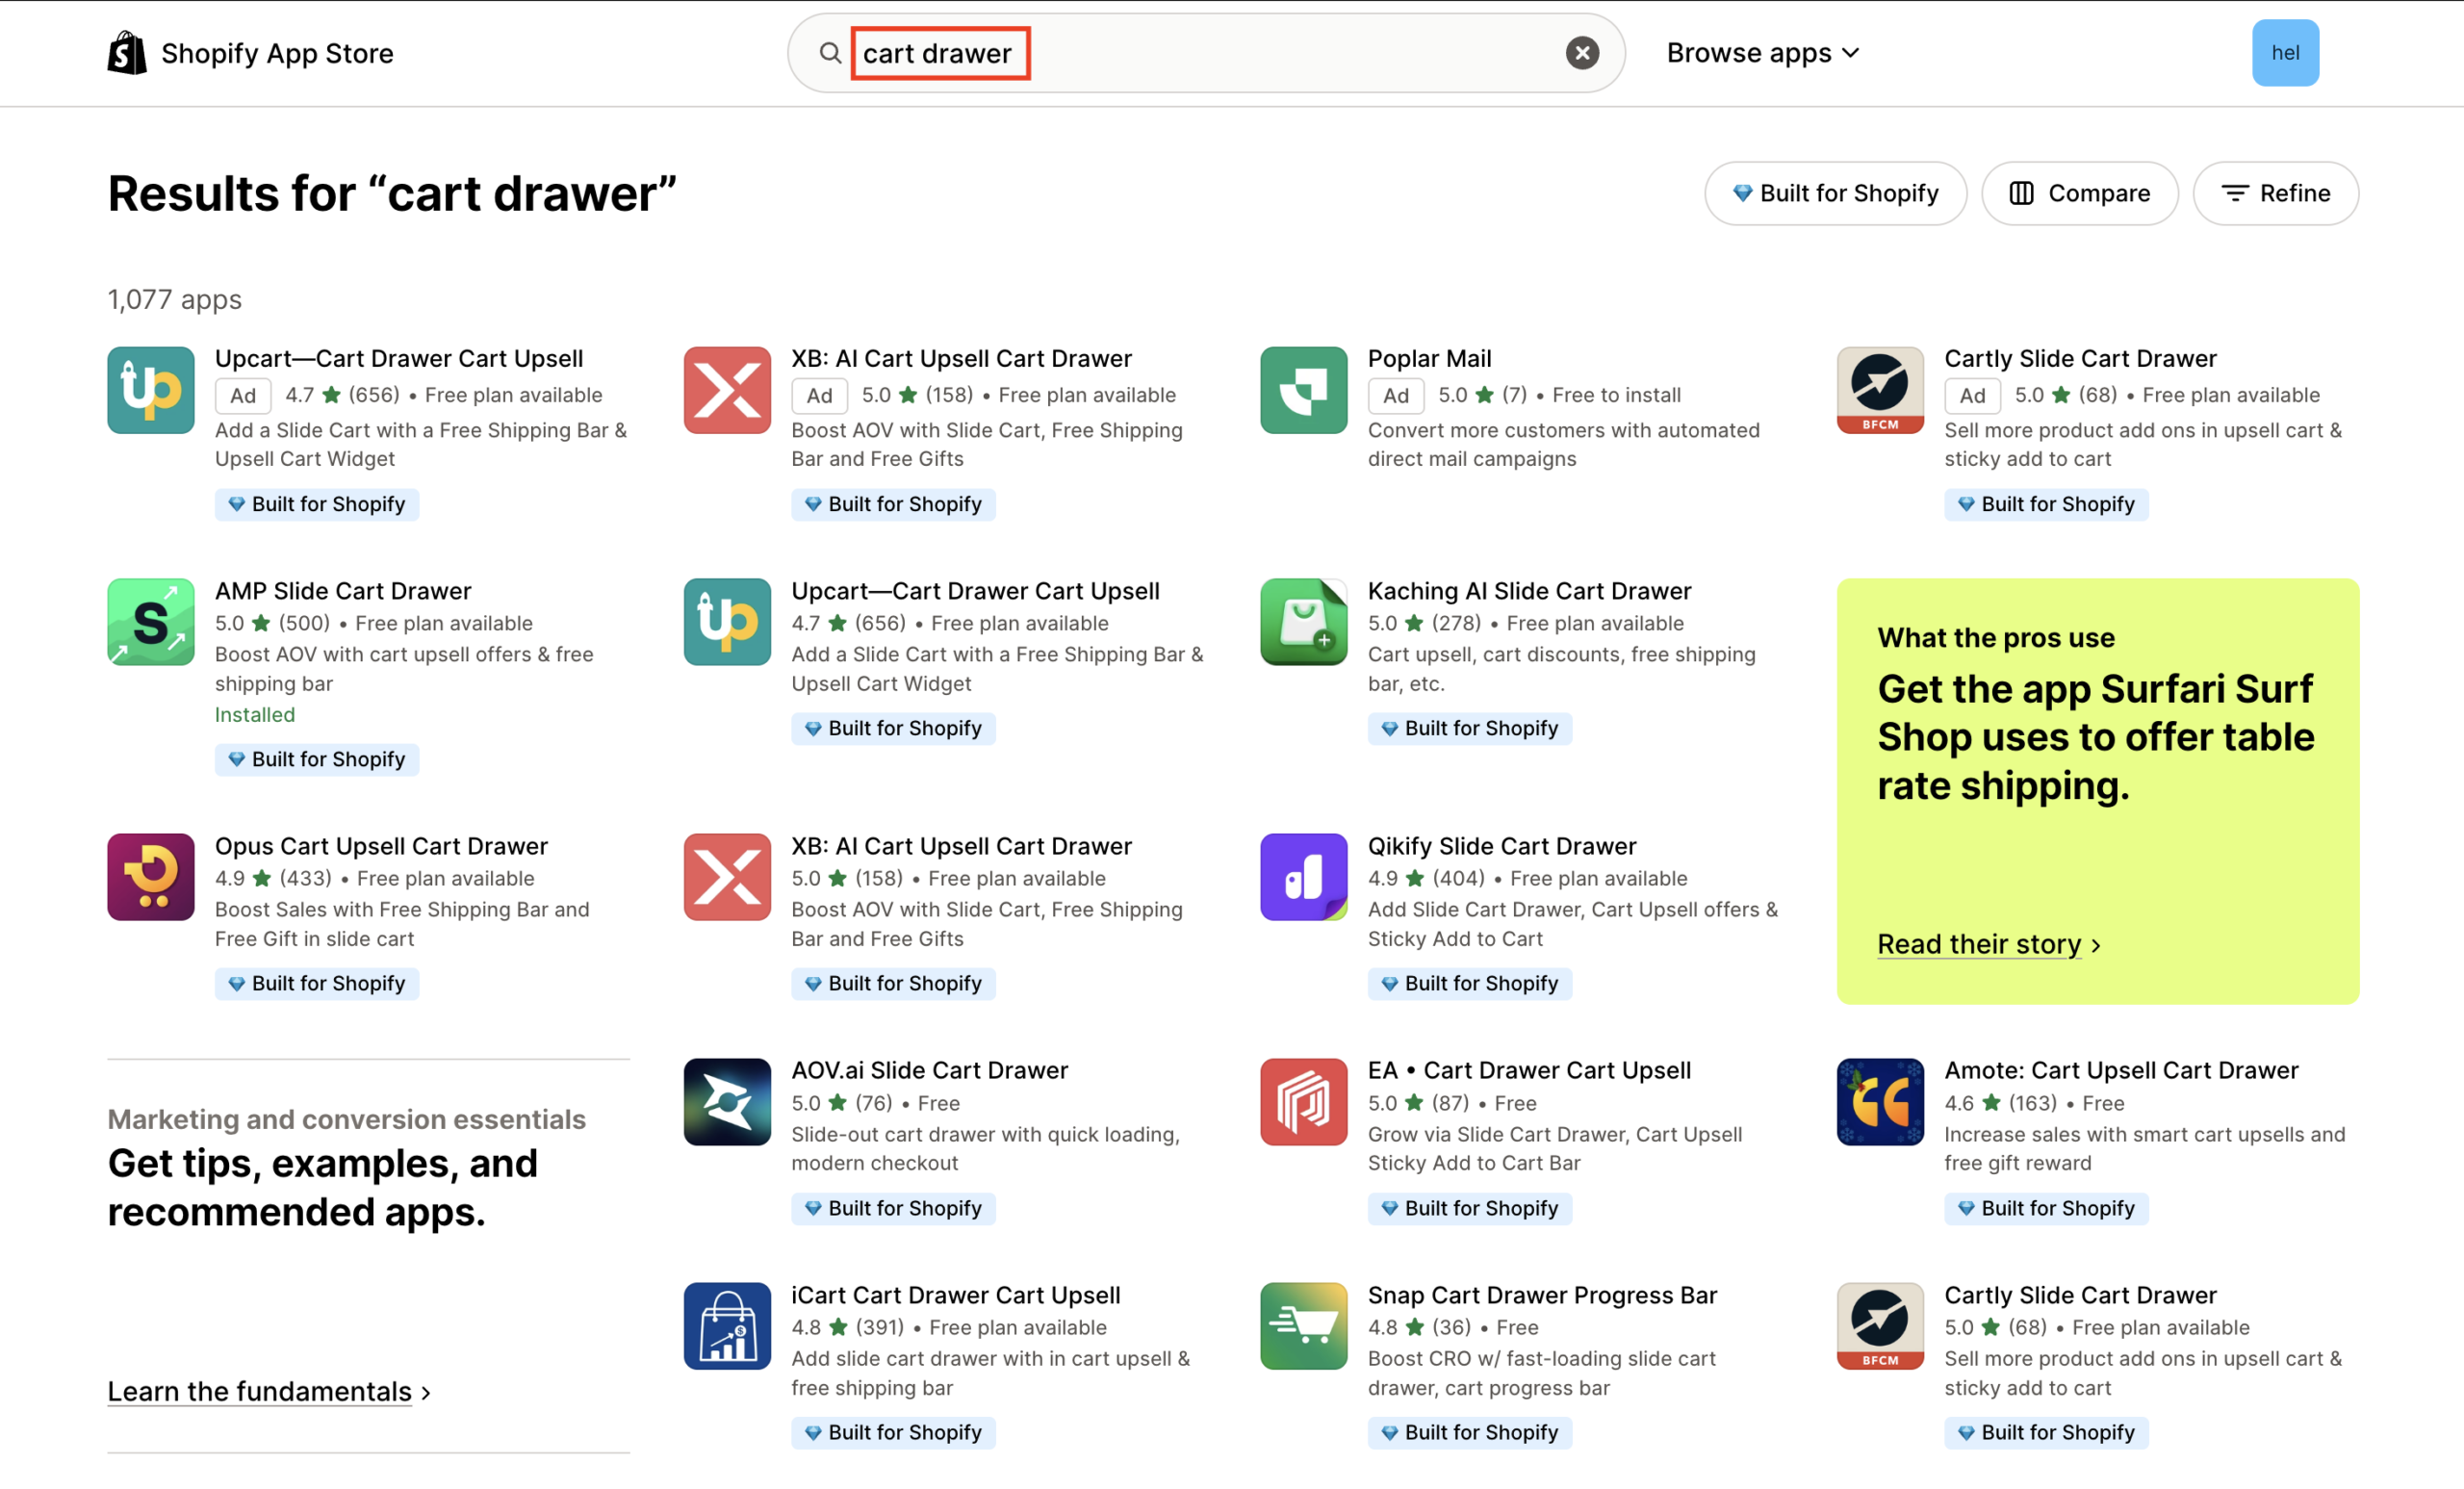This screenshot has width=2464, height=1489.
Task: Click the Snap Cart Drawer Progress Bar icon
Action: (x=1303, y=1326)
